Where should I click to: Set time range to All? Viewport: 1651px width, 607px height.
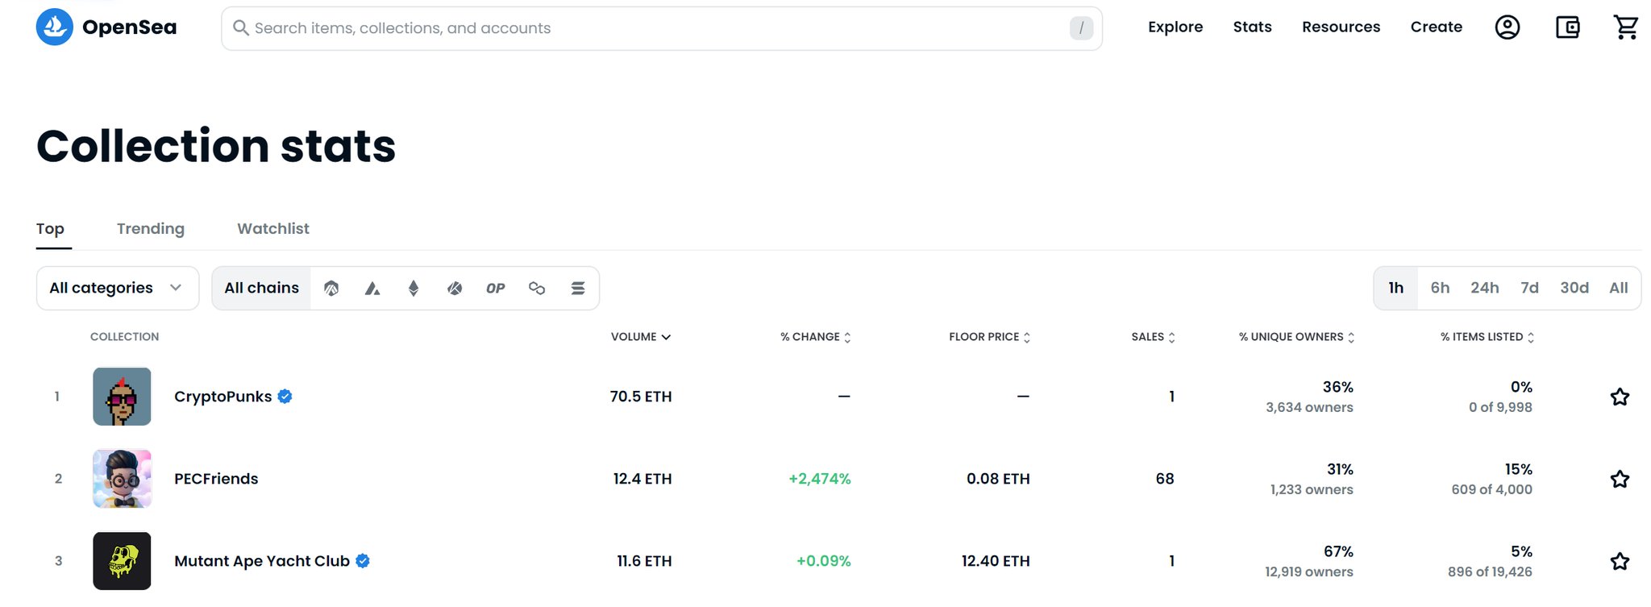1619,288
